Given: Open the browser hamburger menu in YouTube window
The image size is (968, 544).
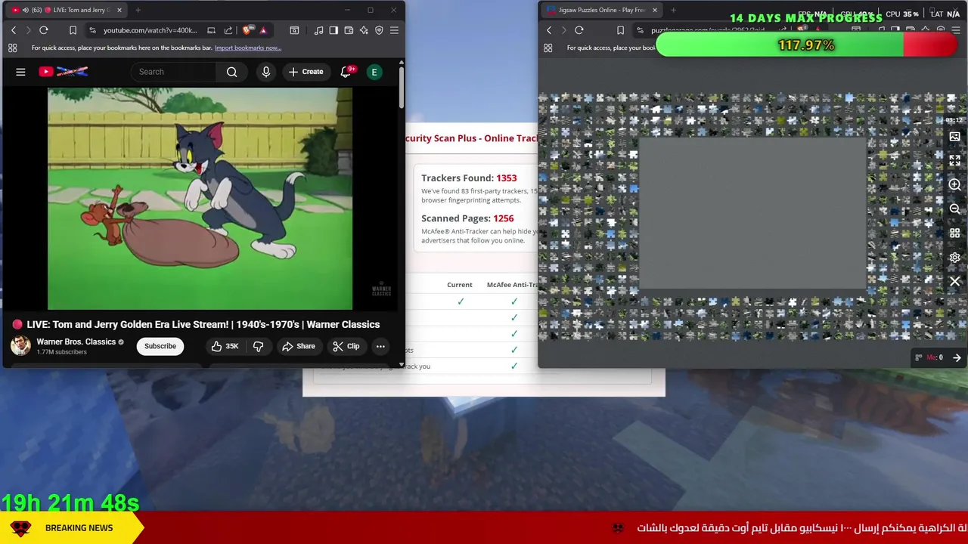Looking at the screenshot, I should 394,30.
